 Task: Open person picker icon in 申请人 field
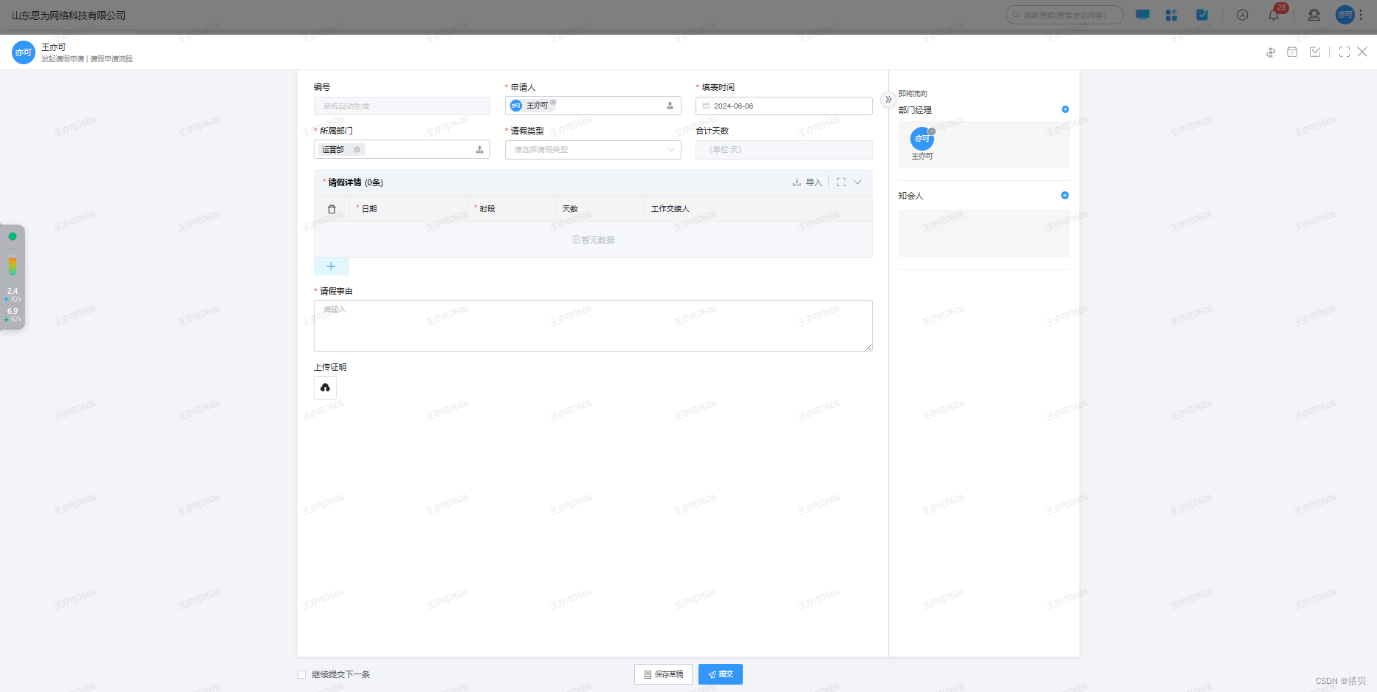click(670, 106)
